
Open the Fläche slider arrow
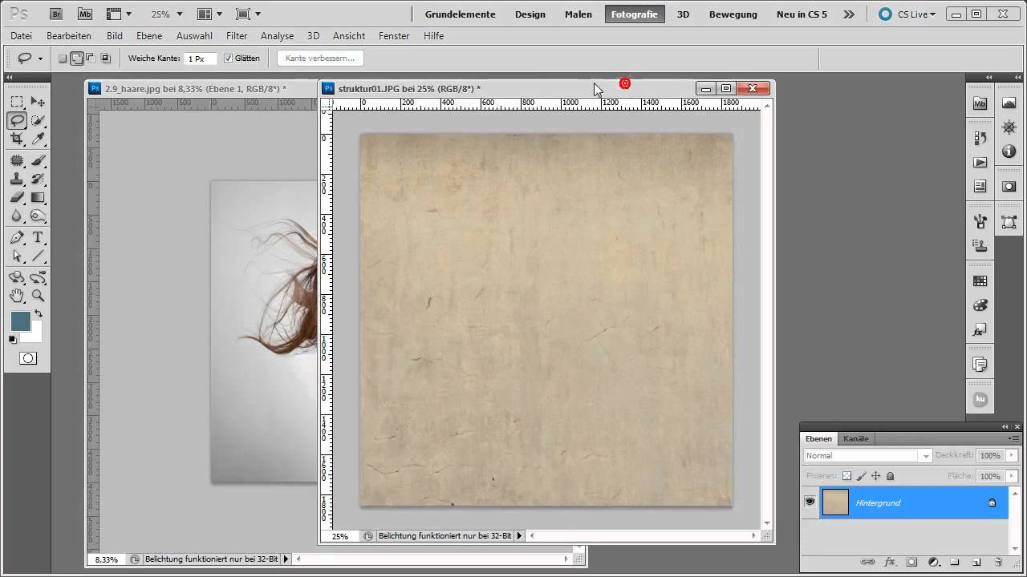point(1012,476)
